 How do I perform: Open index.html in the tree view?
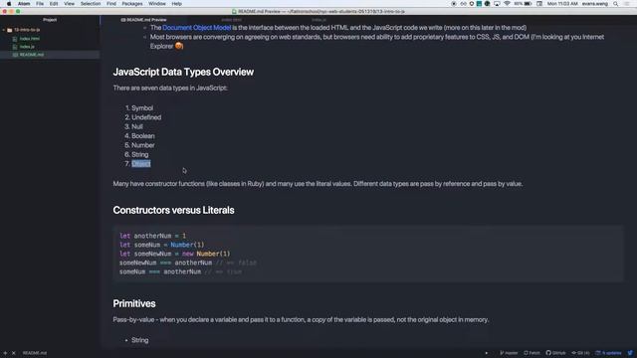click(30, 39)
